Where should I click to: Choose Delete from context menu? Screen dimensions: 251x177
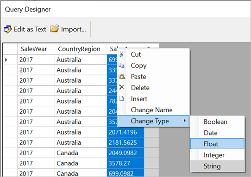[x=153, y=87]
